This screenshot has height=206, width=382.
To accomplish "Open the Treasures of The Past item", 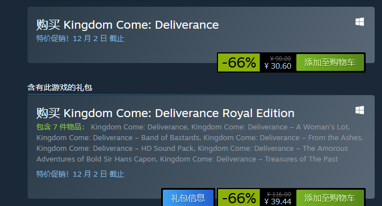I will click(x=248, y=159).
